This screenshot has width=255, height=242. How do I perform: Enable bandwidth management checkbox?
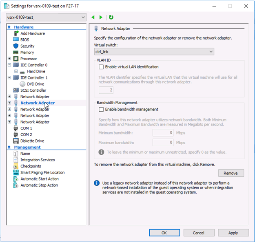pos(101,109)
